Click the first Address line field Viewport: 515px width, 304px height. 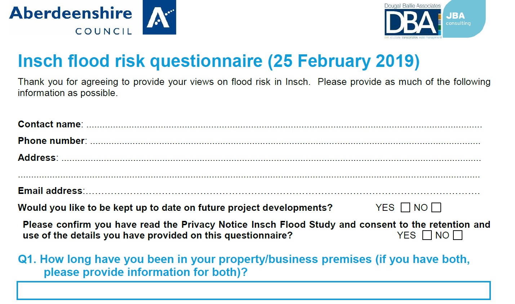(271, 159)
